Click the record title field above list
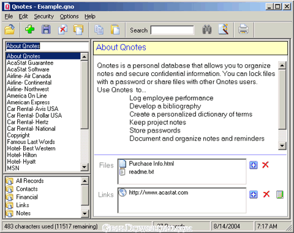This screenshot has width=294, height=233. click(x=47, y=46)
